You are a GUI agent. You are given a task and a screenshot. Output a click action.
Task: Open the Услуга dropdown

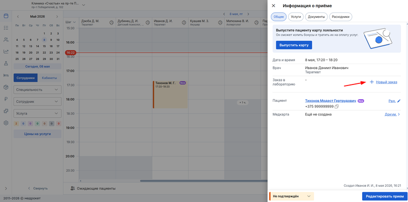(x=37, y=113)
